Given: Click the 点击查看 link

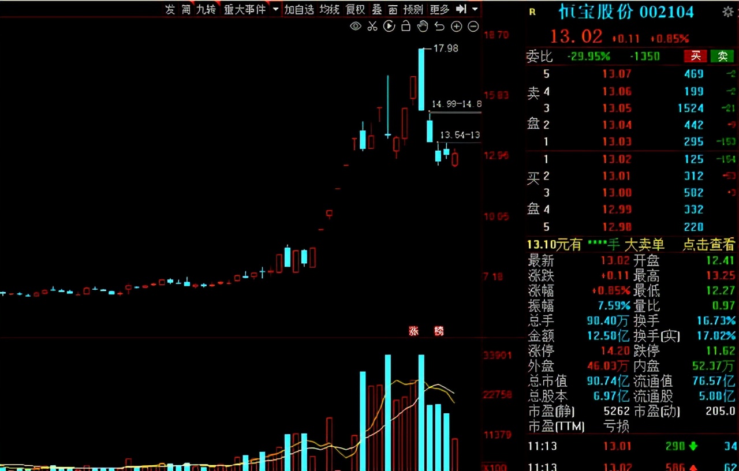Looking at the screenshot, I should click(709, 245).
